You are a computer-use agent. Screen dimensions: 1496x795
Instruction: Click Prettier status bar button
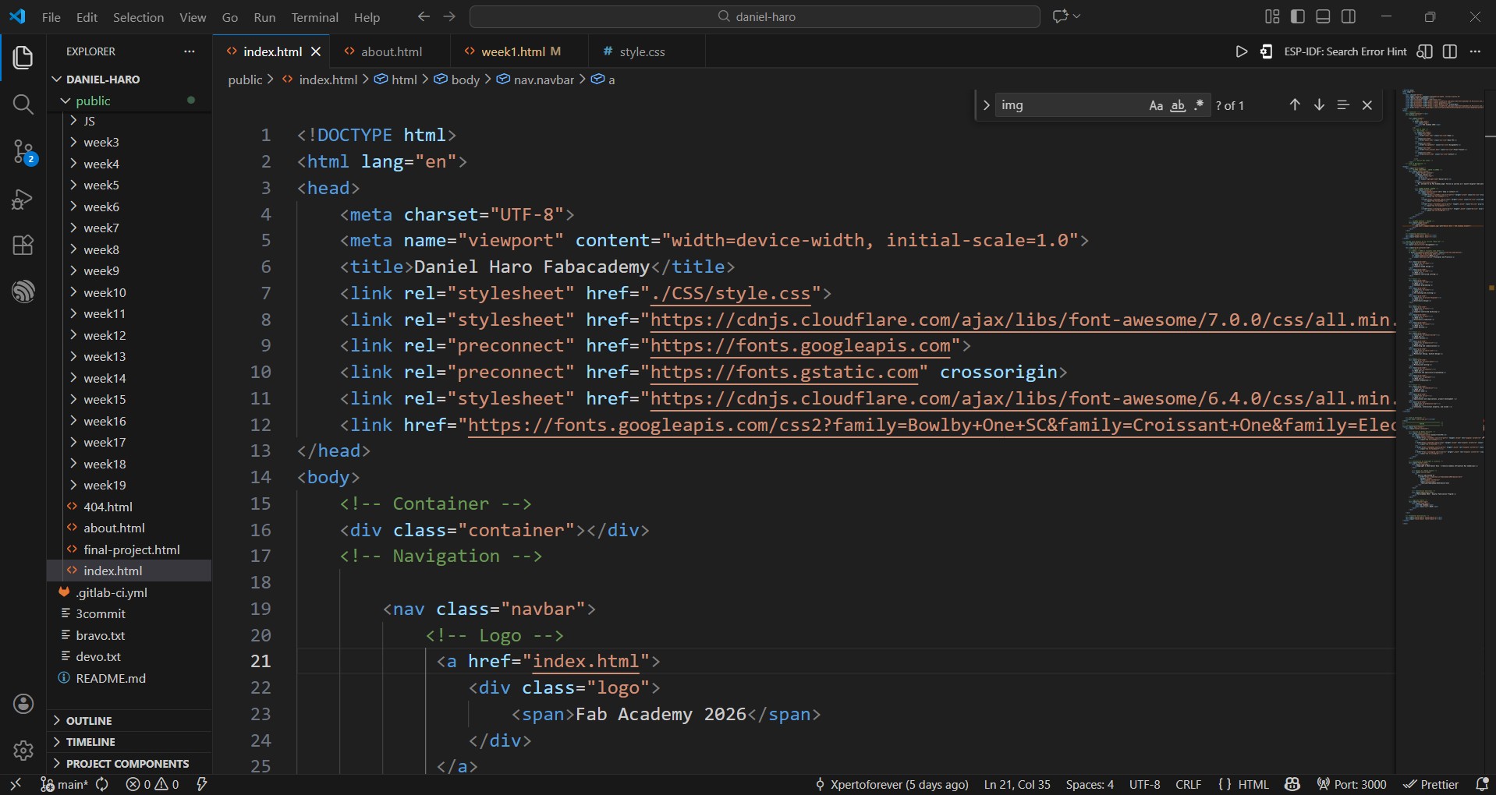coord(1431,784)
